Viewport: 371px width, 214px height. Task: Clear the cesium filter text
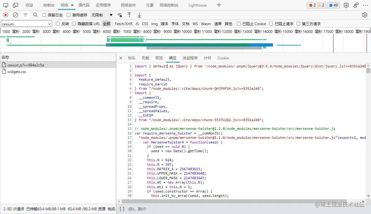49,24
